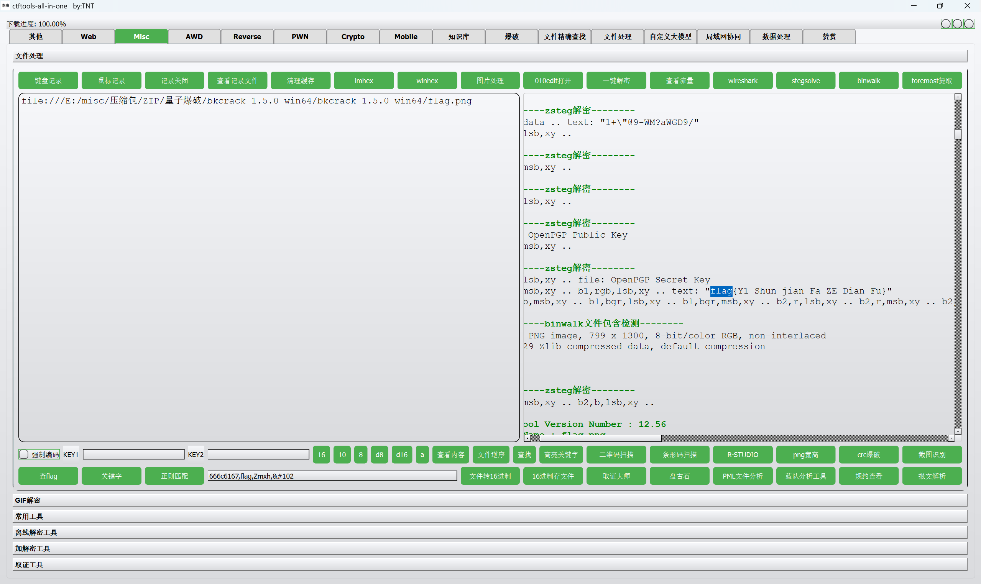This screenshot has height=584, width=981.
Task: Select the AWD tab
Action: tap(194, 37)
